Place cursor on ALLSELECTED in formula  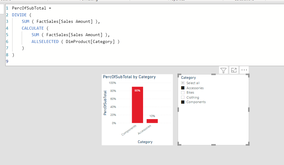click(x=45, y=41)
